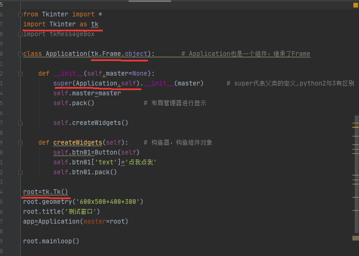Place cursor on 'from Tkinter import *' line
Viewport: 359px width, 256px height.
tap(63, 15)
